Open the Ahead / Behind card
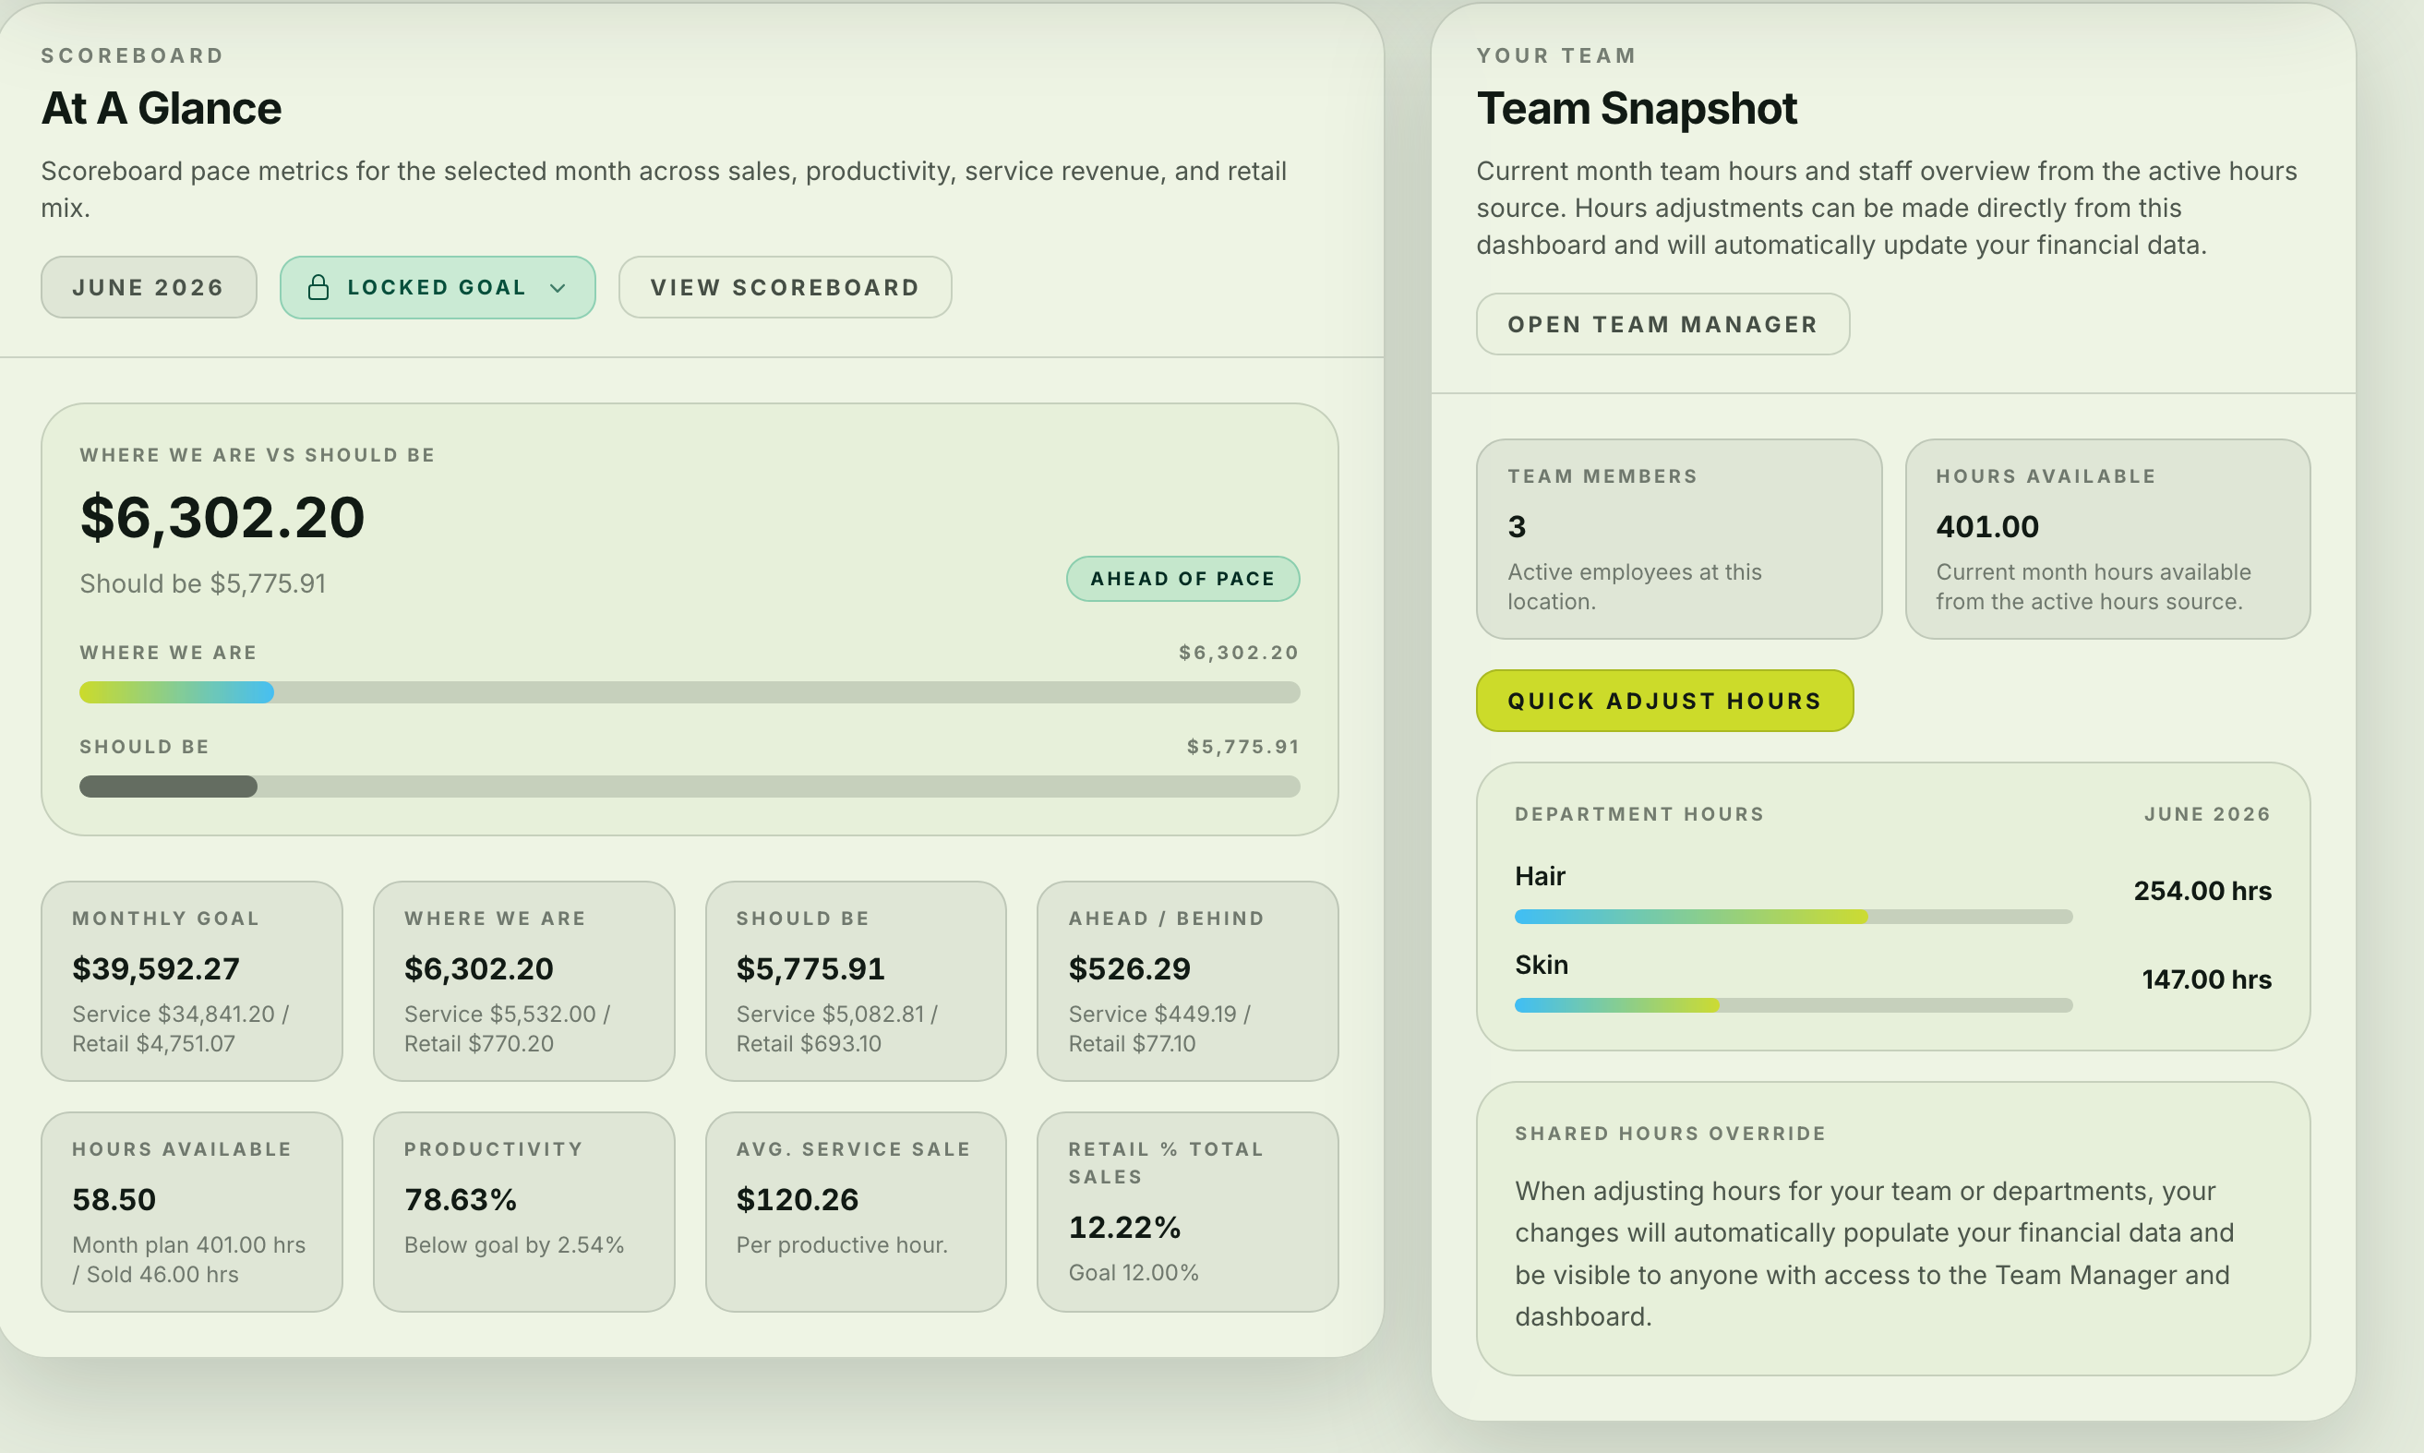Viewport: 2424px width, 1453px height. (x=1187, y=981)
